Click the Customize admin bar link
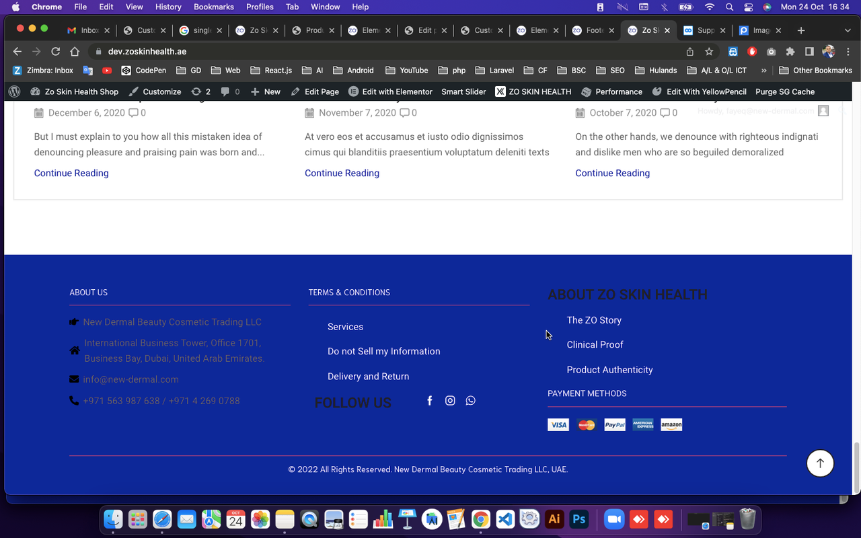The width and height of the screenshot is (861, 538). [x=155, y=91]
